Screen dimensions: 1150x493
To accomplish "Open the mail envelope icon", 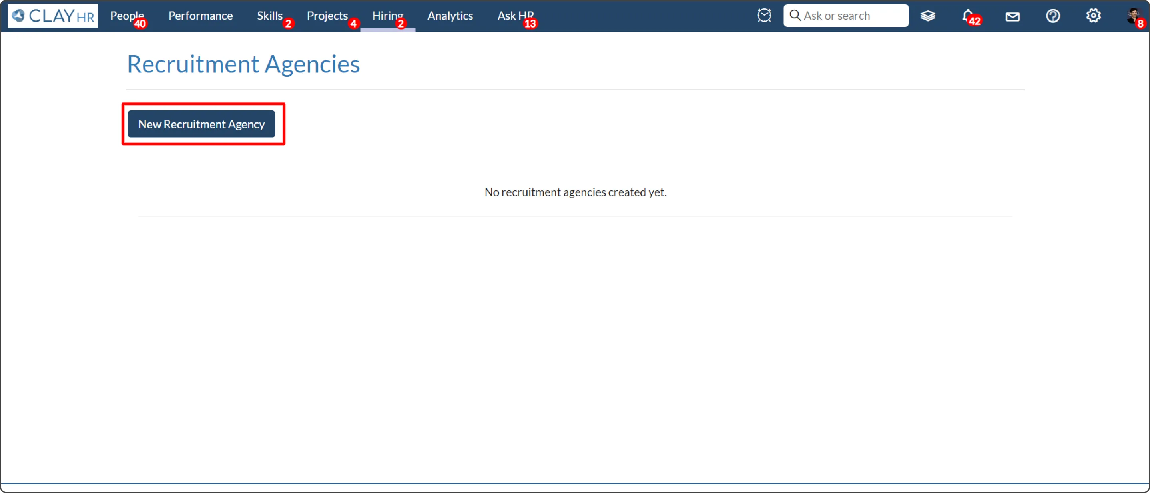I will point(1012,16).
